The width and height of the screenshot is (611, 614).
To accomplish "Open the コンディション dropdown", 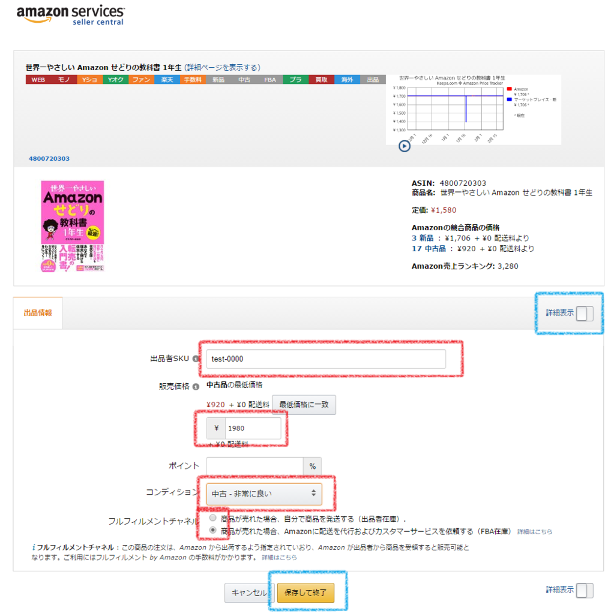I will pos(264,494).
